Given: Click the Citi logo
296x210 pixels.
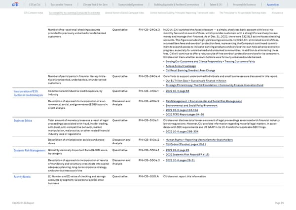Looking at the screenshot, I should [x=9, y=4].
